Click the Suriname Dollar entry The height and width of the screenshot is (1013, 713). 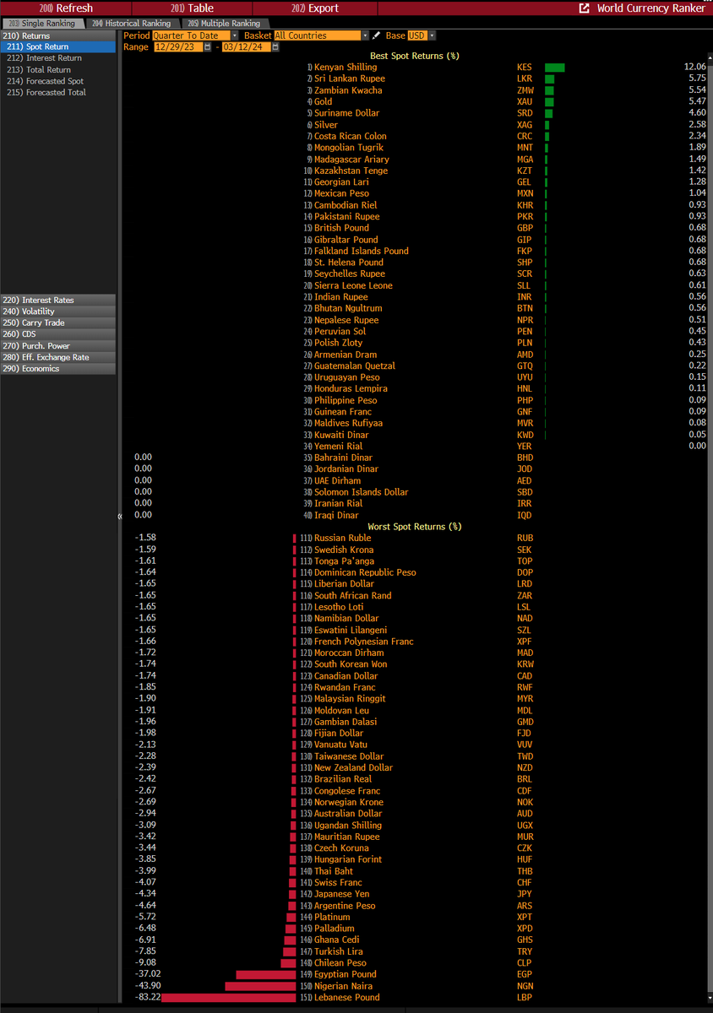(x=347, y=113)
